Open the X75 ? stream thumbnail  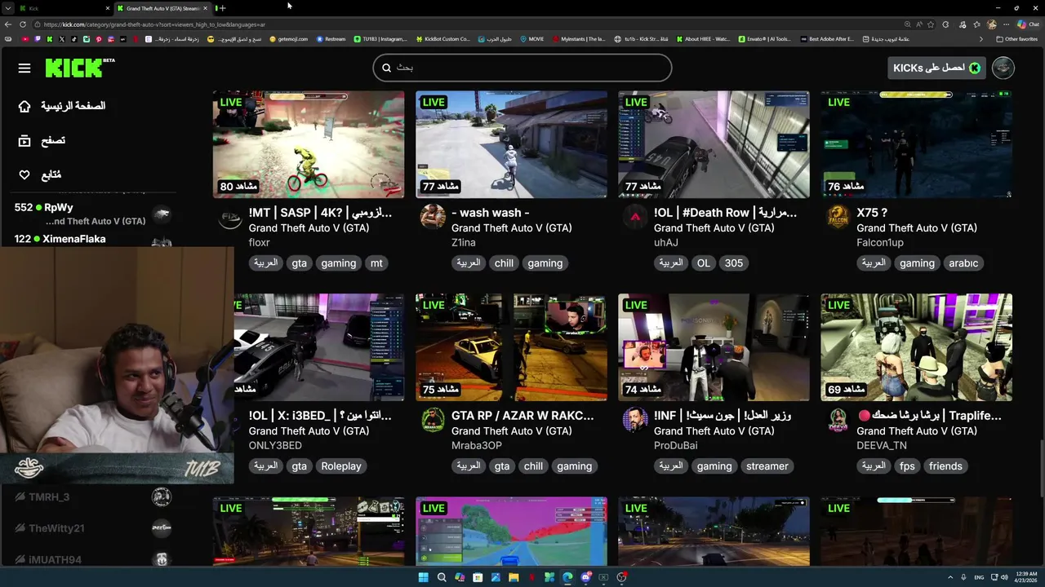(917, 144)
